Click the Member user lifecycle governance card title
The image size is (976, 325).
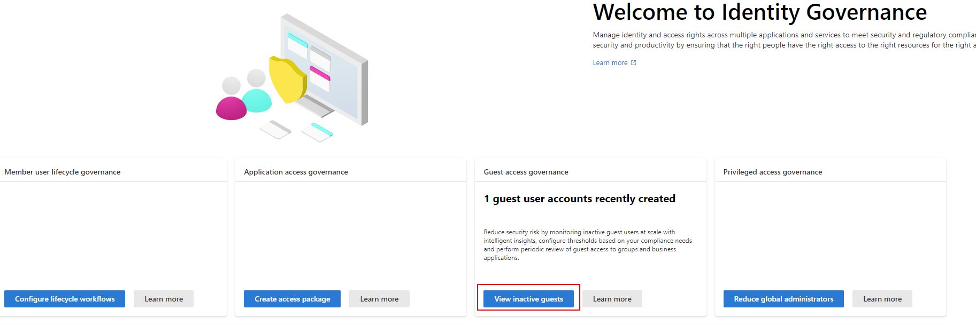pos(63,172)
